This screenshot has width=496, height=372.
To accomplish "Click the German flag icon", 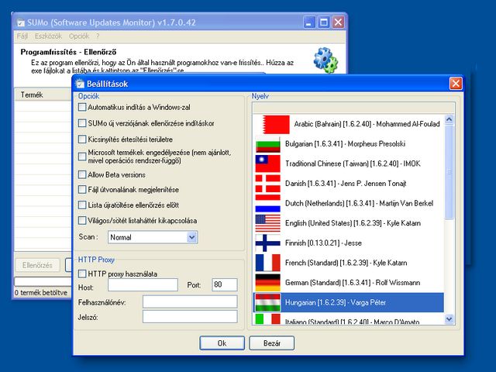I will 267,283.
